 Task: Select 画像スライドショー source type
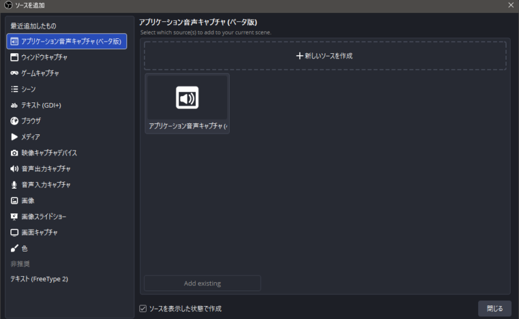(x=67, y=217)
